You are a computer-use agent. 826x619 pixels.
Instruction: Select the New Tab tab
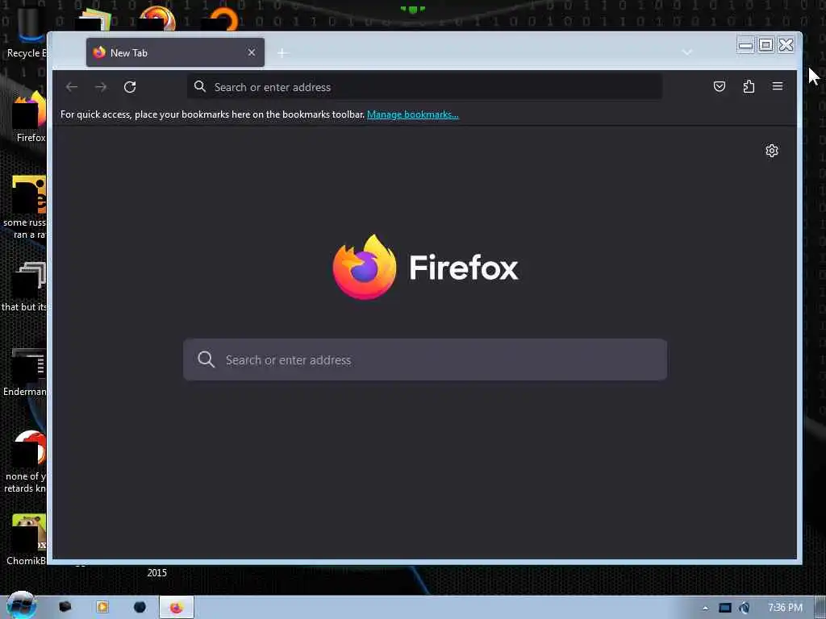pyautogui.click(x=175, y=52)
